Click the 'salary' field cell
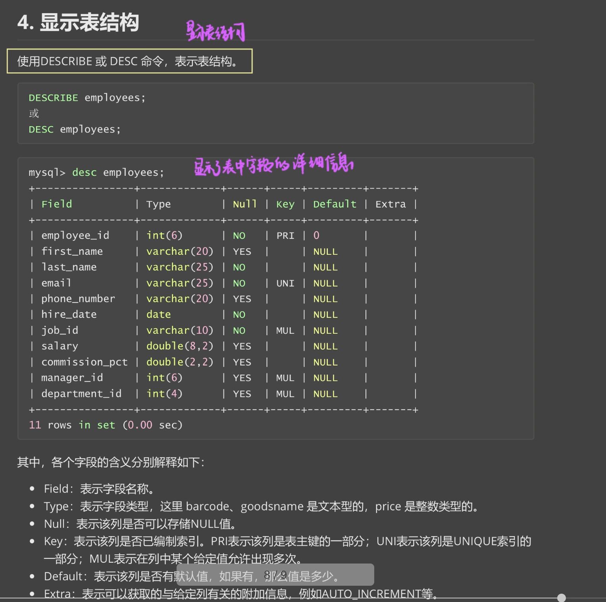 click(x=60, y=346)
